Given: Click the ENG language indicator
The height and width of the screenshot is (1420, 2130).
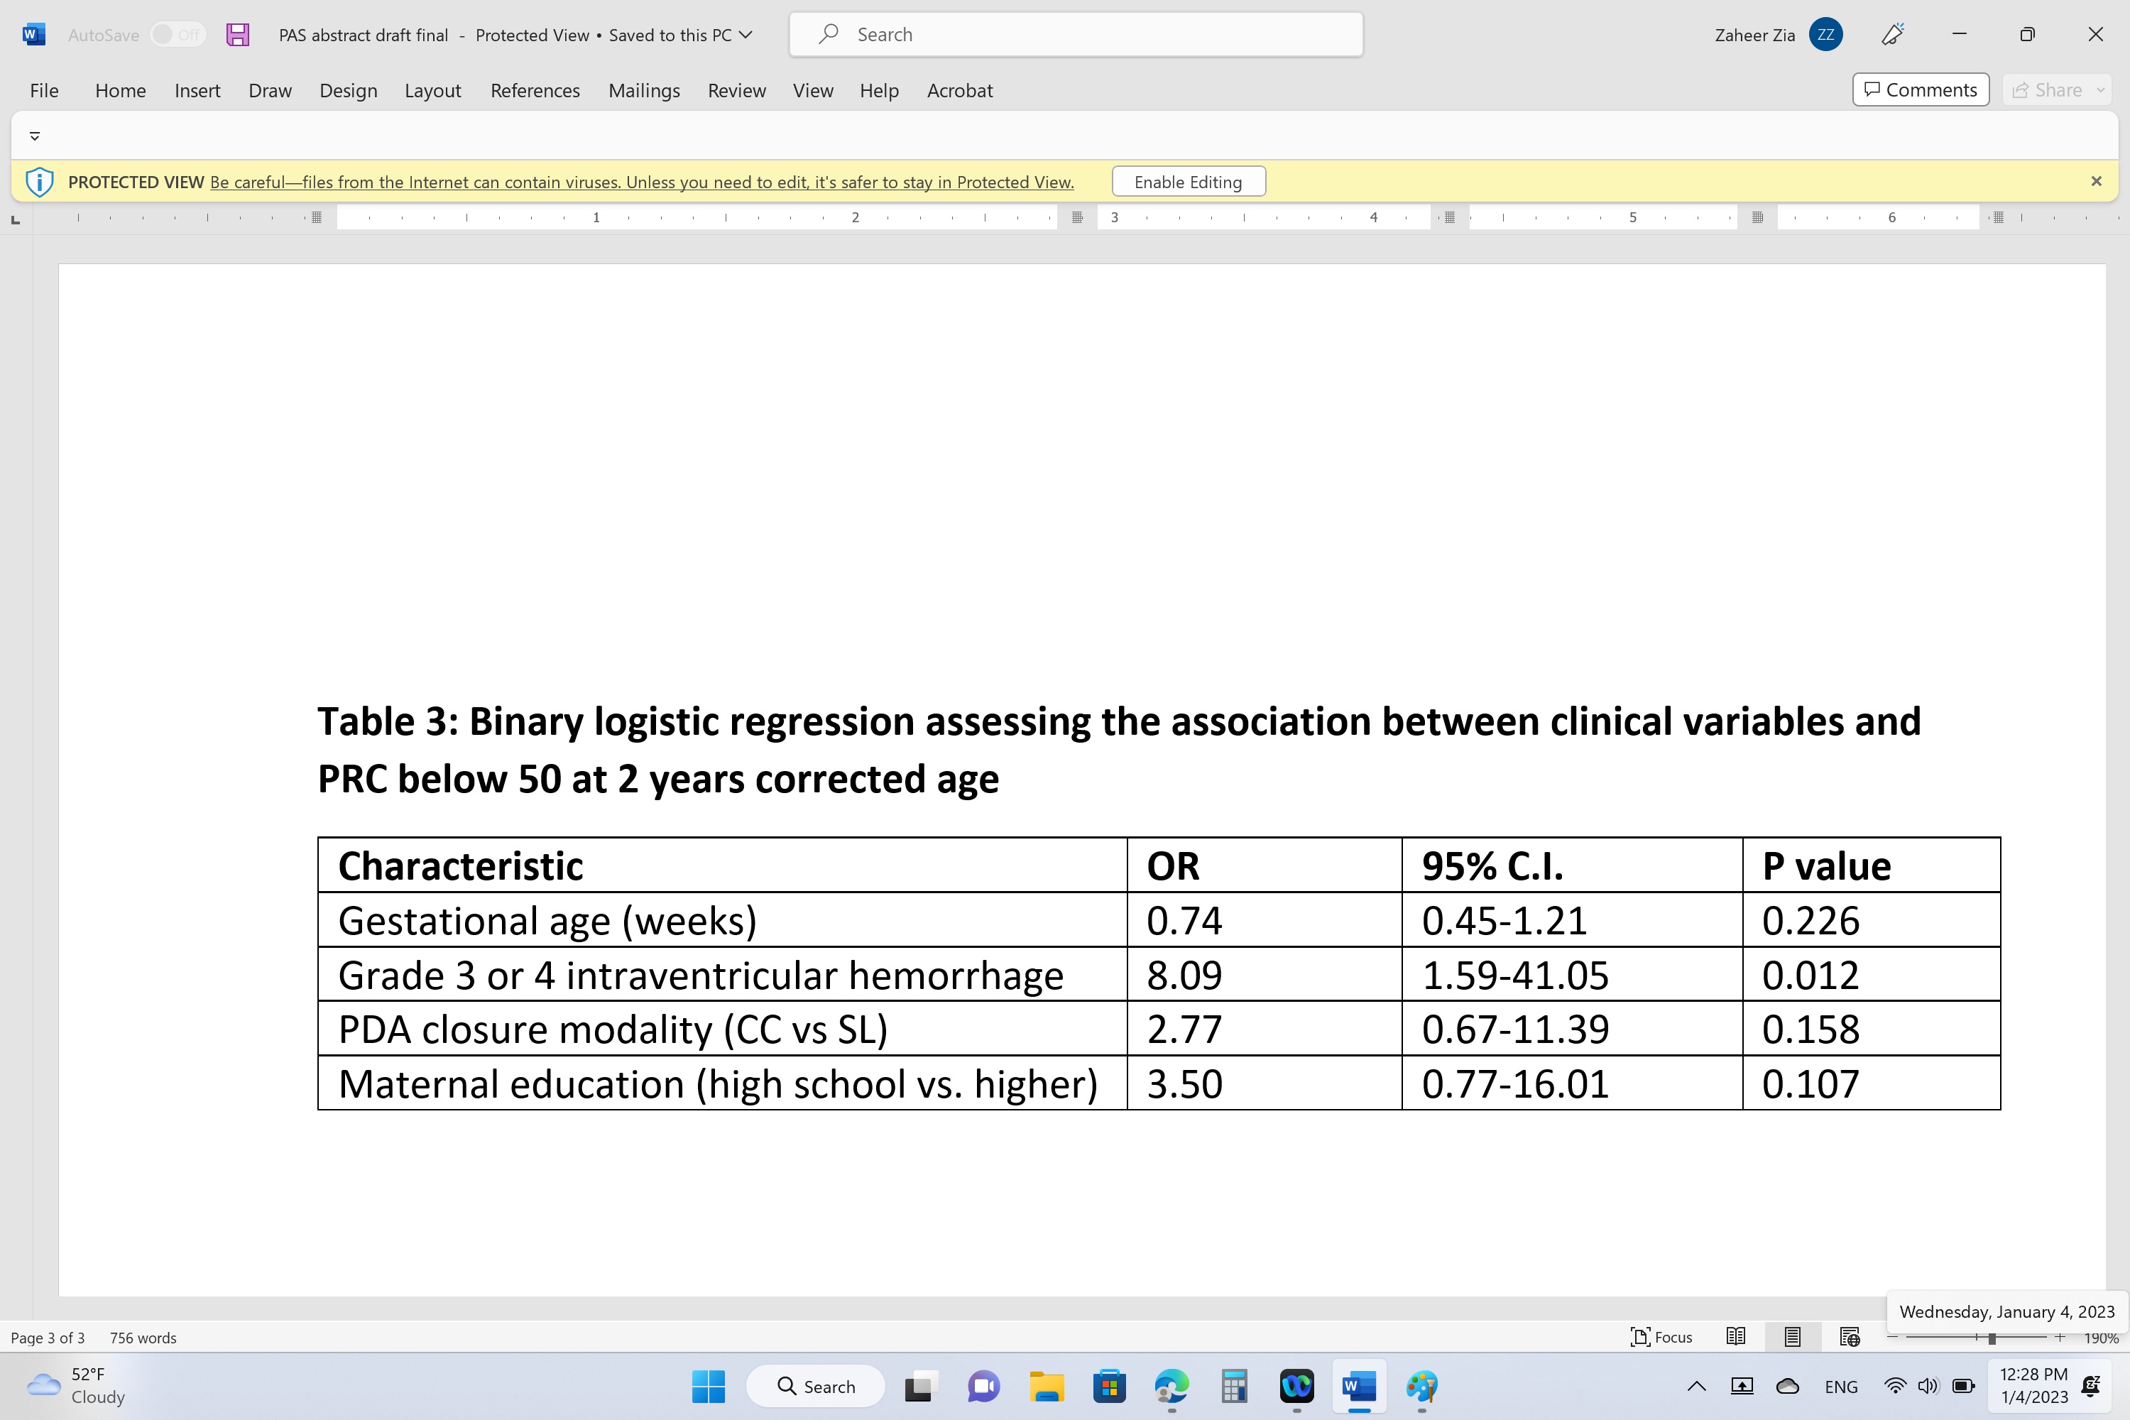Looking at the screenshot, I should pos(1840,1387).
